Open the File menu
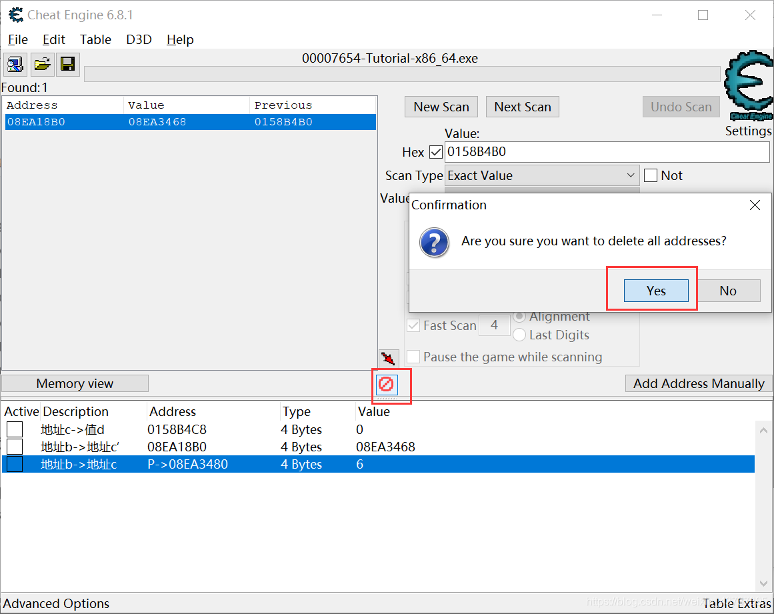The height and width of the screenshot is (614, 774). (18, 39)
